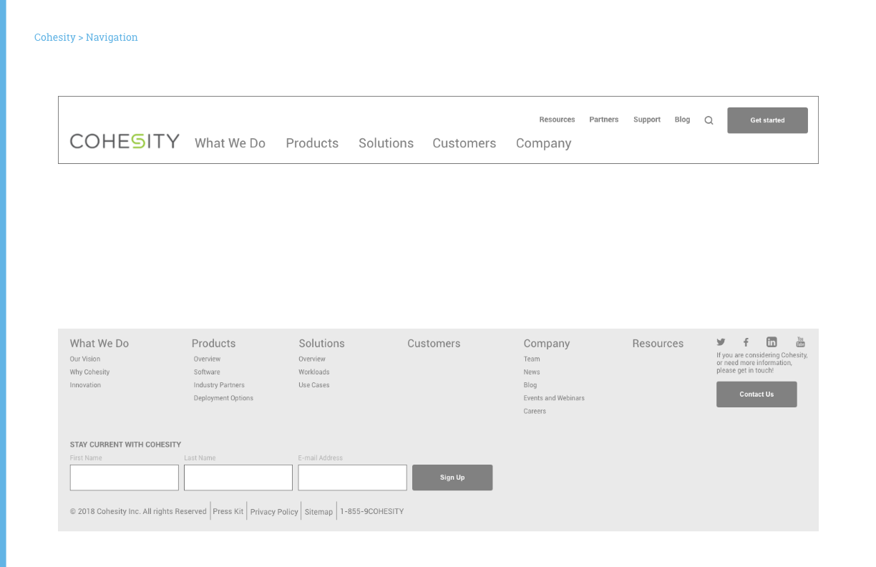Open Press Kit footer link
The height and width of the screenshot is (567, 876).
pos(228,511)
